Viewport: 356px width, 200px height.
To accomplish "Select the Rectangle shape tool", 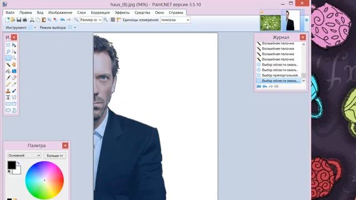I will point(8,104).
